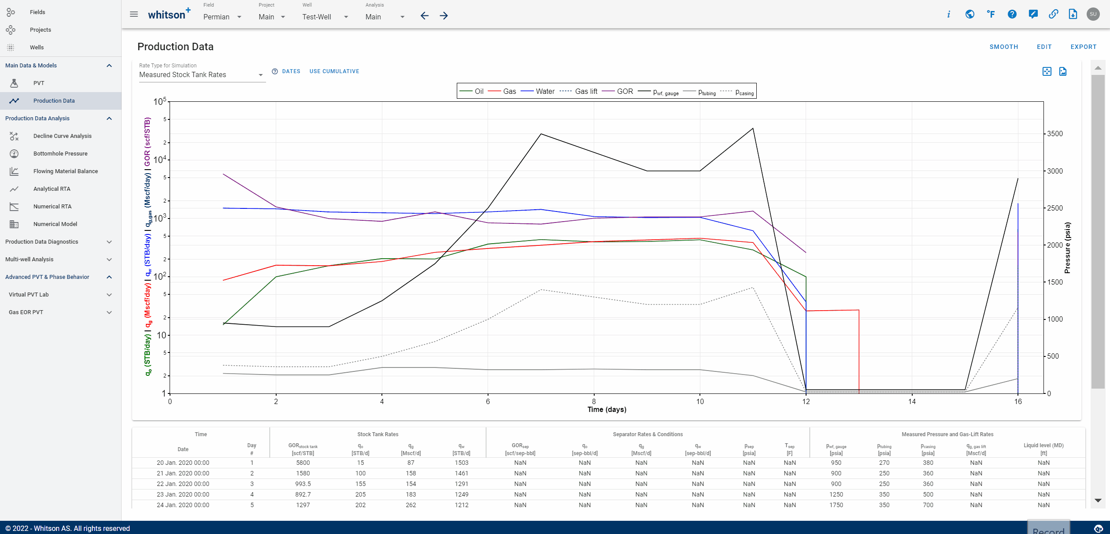Click the PVT flask icon
The width and height of the screenshot is (1110, 534).
(x=14, y=83)
